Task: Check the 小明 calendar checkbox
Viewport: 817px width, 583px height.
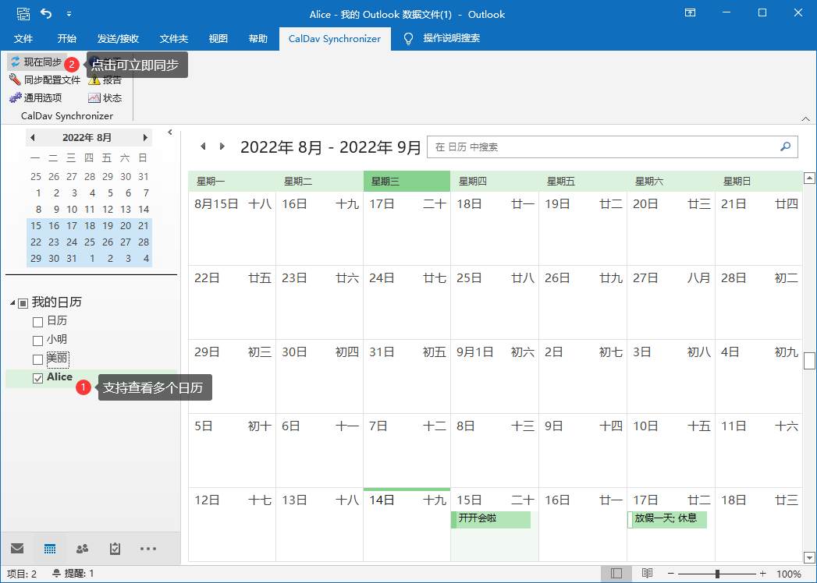Action: pyautogui.click(x=37, y=341)
